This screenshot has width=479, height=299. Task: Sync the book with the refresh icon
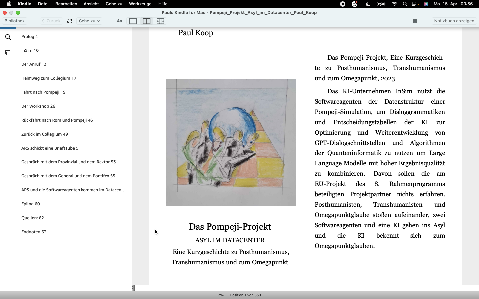(x=70, y=21)
